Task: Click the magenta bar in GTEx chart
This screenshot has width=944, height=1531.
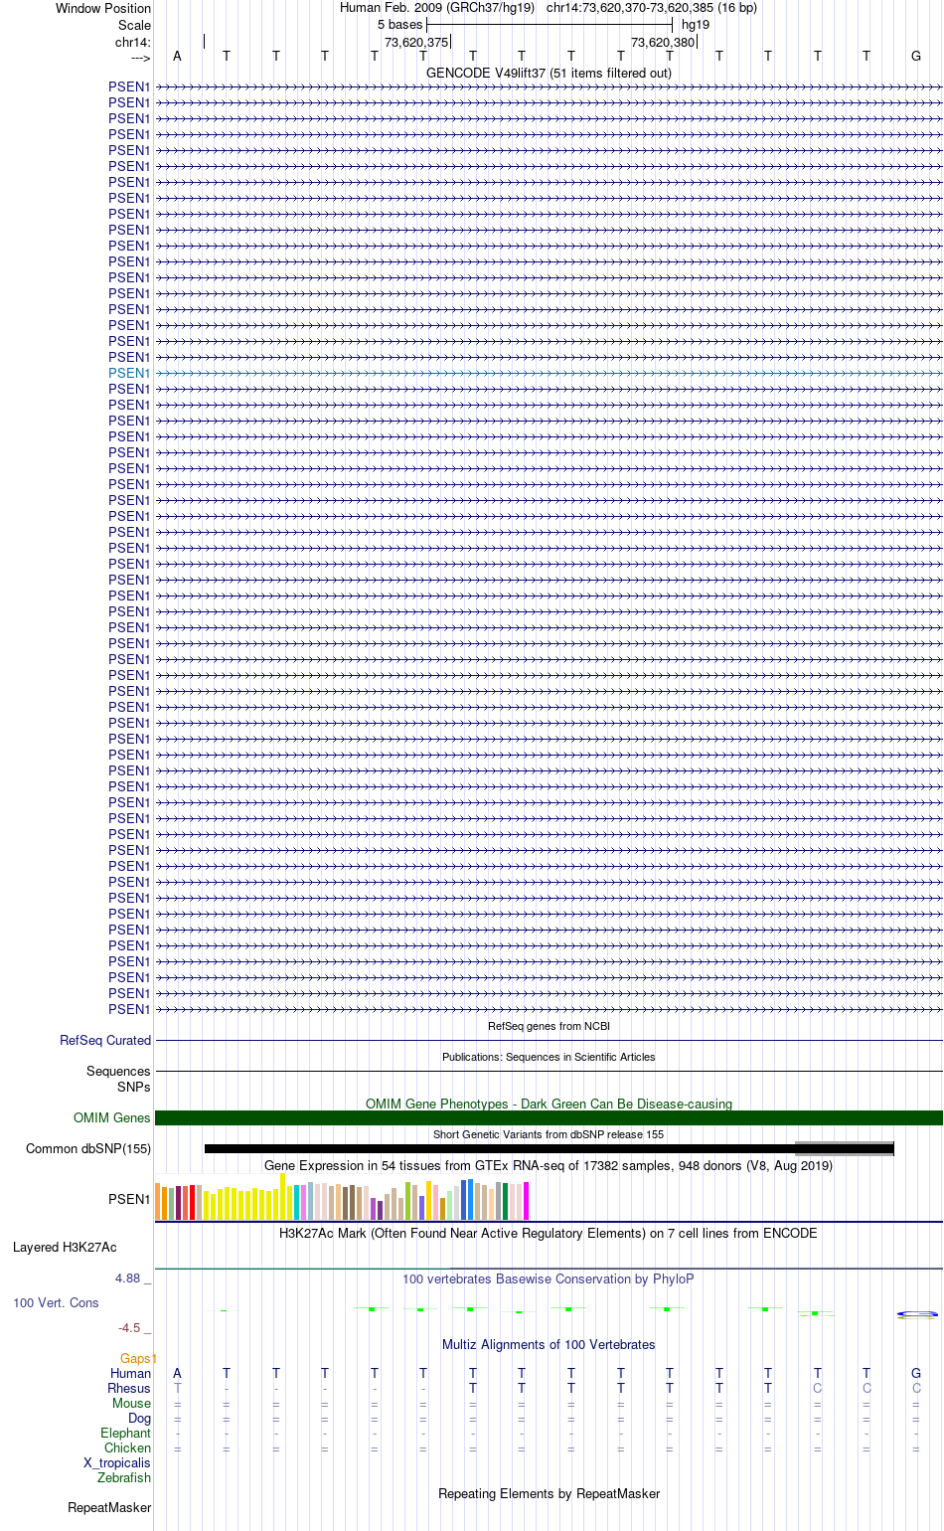Action: coord(526,1201)
